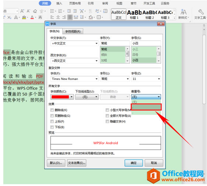Click the 字形(Y) style input field
The height and width of the screenshot is (186, 207).
coord(115,43)
